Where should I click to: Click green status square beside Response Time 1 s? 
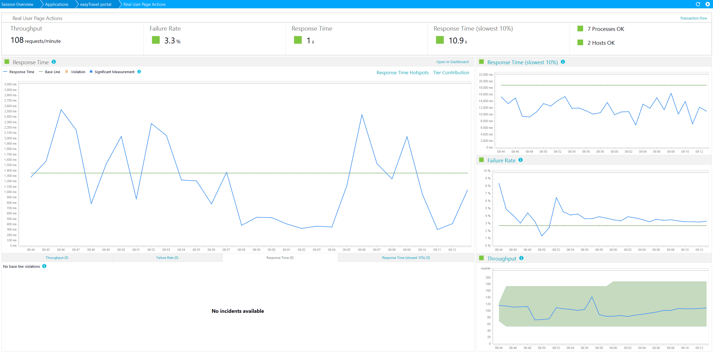pyautogui.click(x=298, y=40)
